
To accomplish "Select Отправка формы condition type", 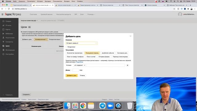I will (104, 57).
